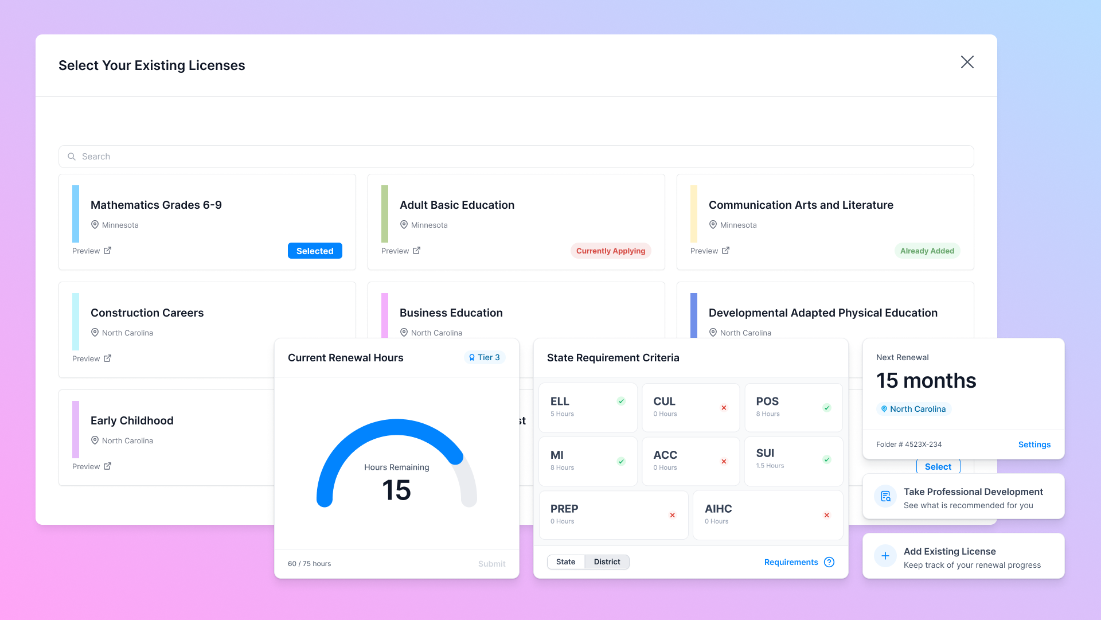Click location pin under Construction Careers
The width and height of the screenshot is (1101, 620).
pos(95,333)
